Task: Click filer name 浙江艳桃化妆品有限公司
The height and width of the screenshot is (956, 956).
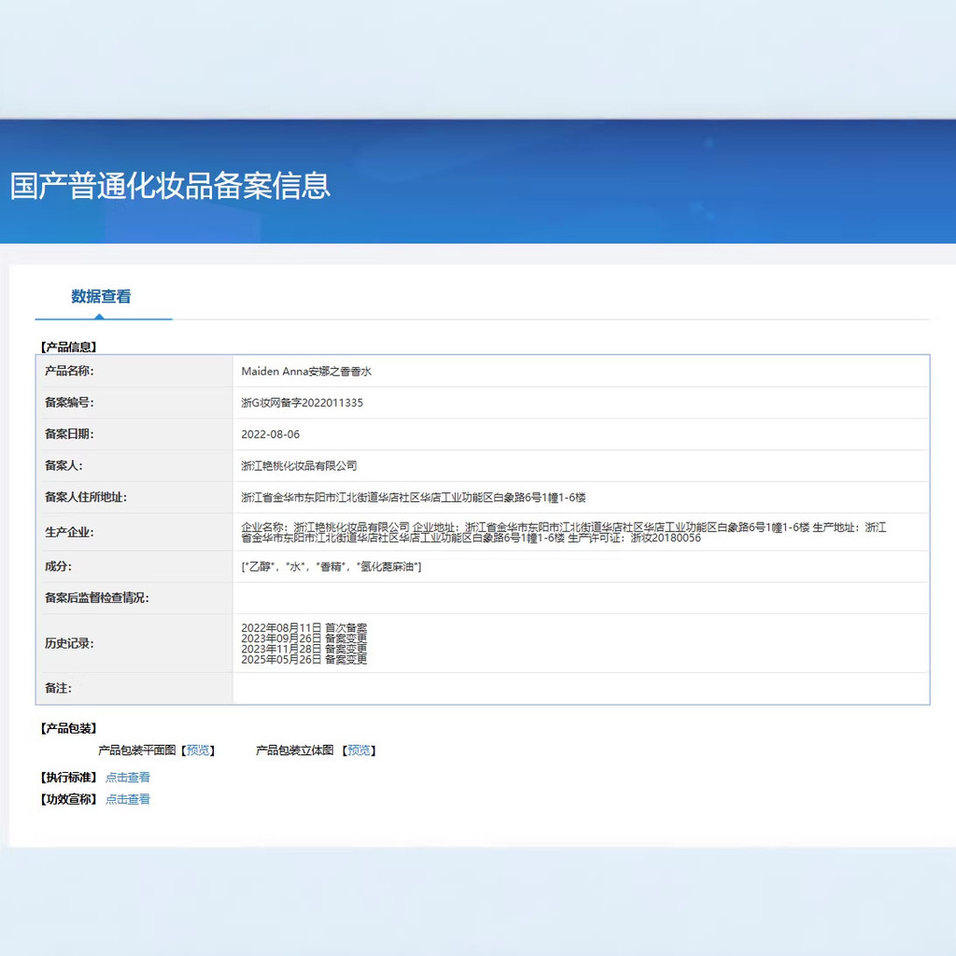Action: [299, 466]
